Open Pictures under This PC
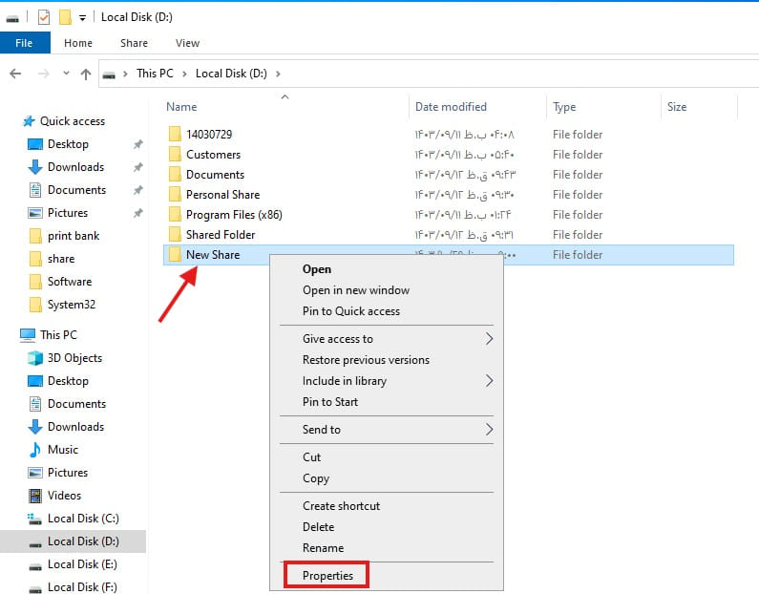Image resolution: width=759 pixels, height=594 pixels. (x=67, y=473)
